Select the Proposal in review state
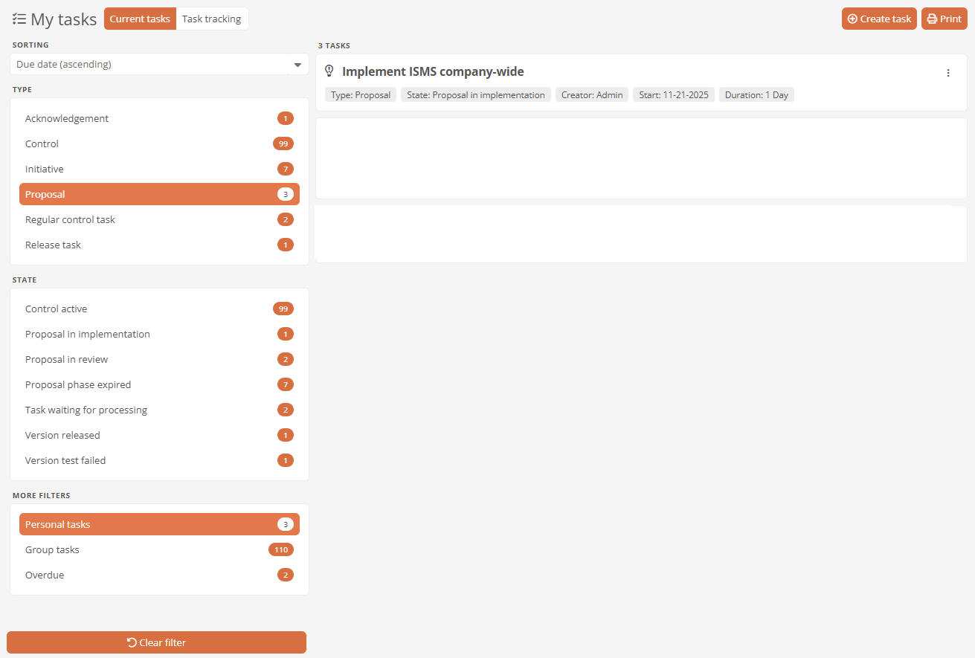 159,359
